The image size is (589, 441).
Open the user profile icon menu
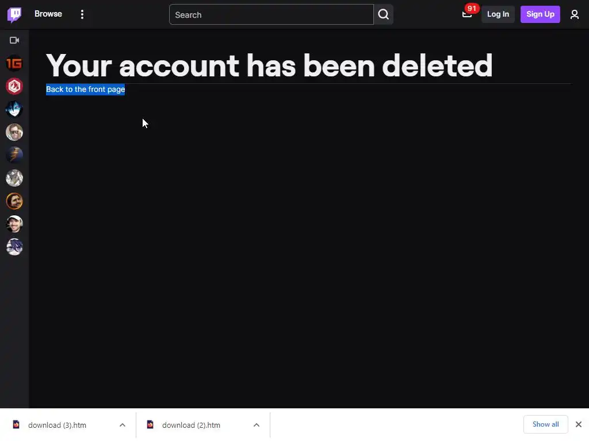pos(575,14)
